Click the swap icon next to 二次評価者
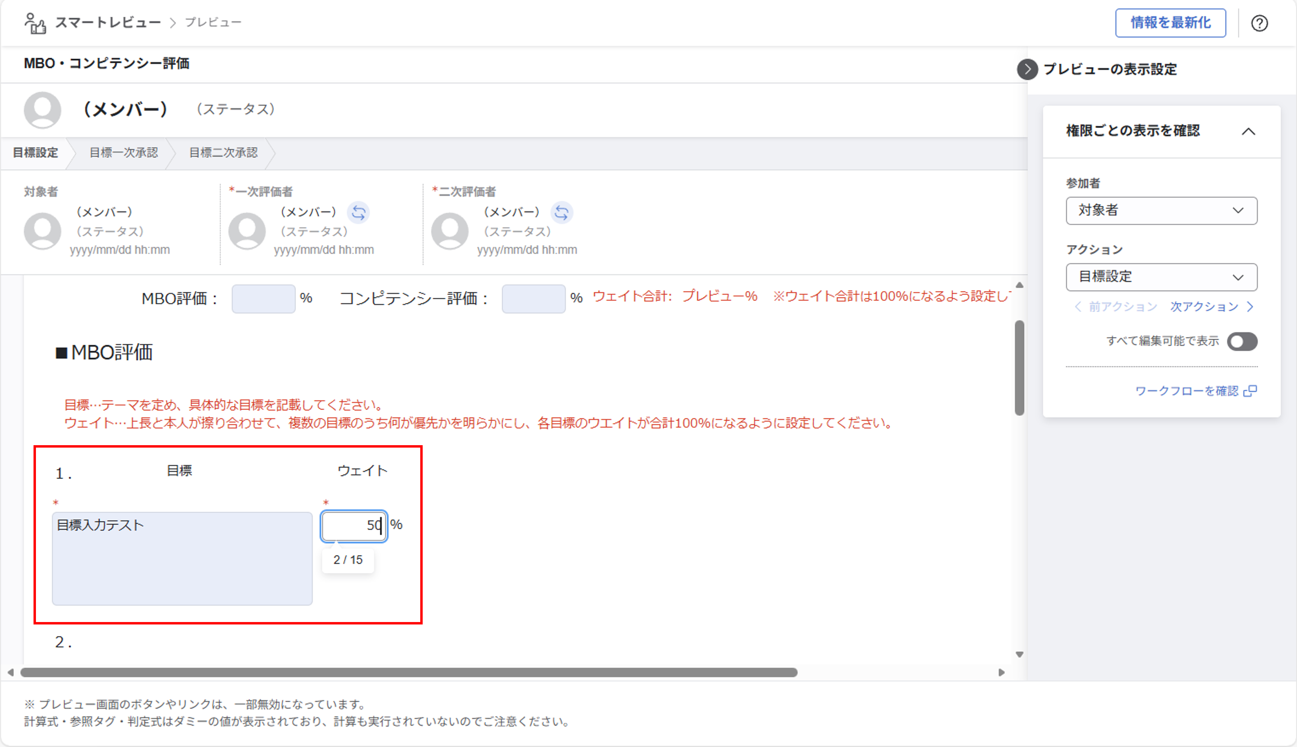 [561, 212]
